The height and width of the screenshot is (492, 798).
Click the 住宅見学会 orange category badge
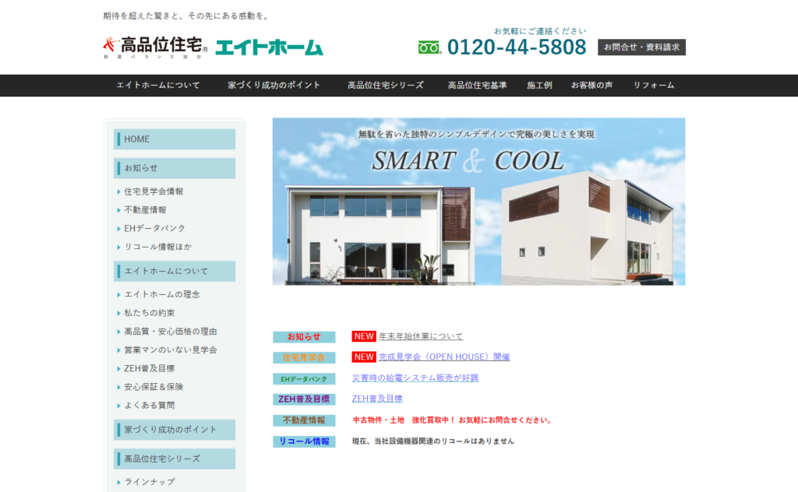tap(304, 357)
